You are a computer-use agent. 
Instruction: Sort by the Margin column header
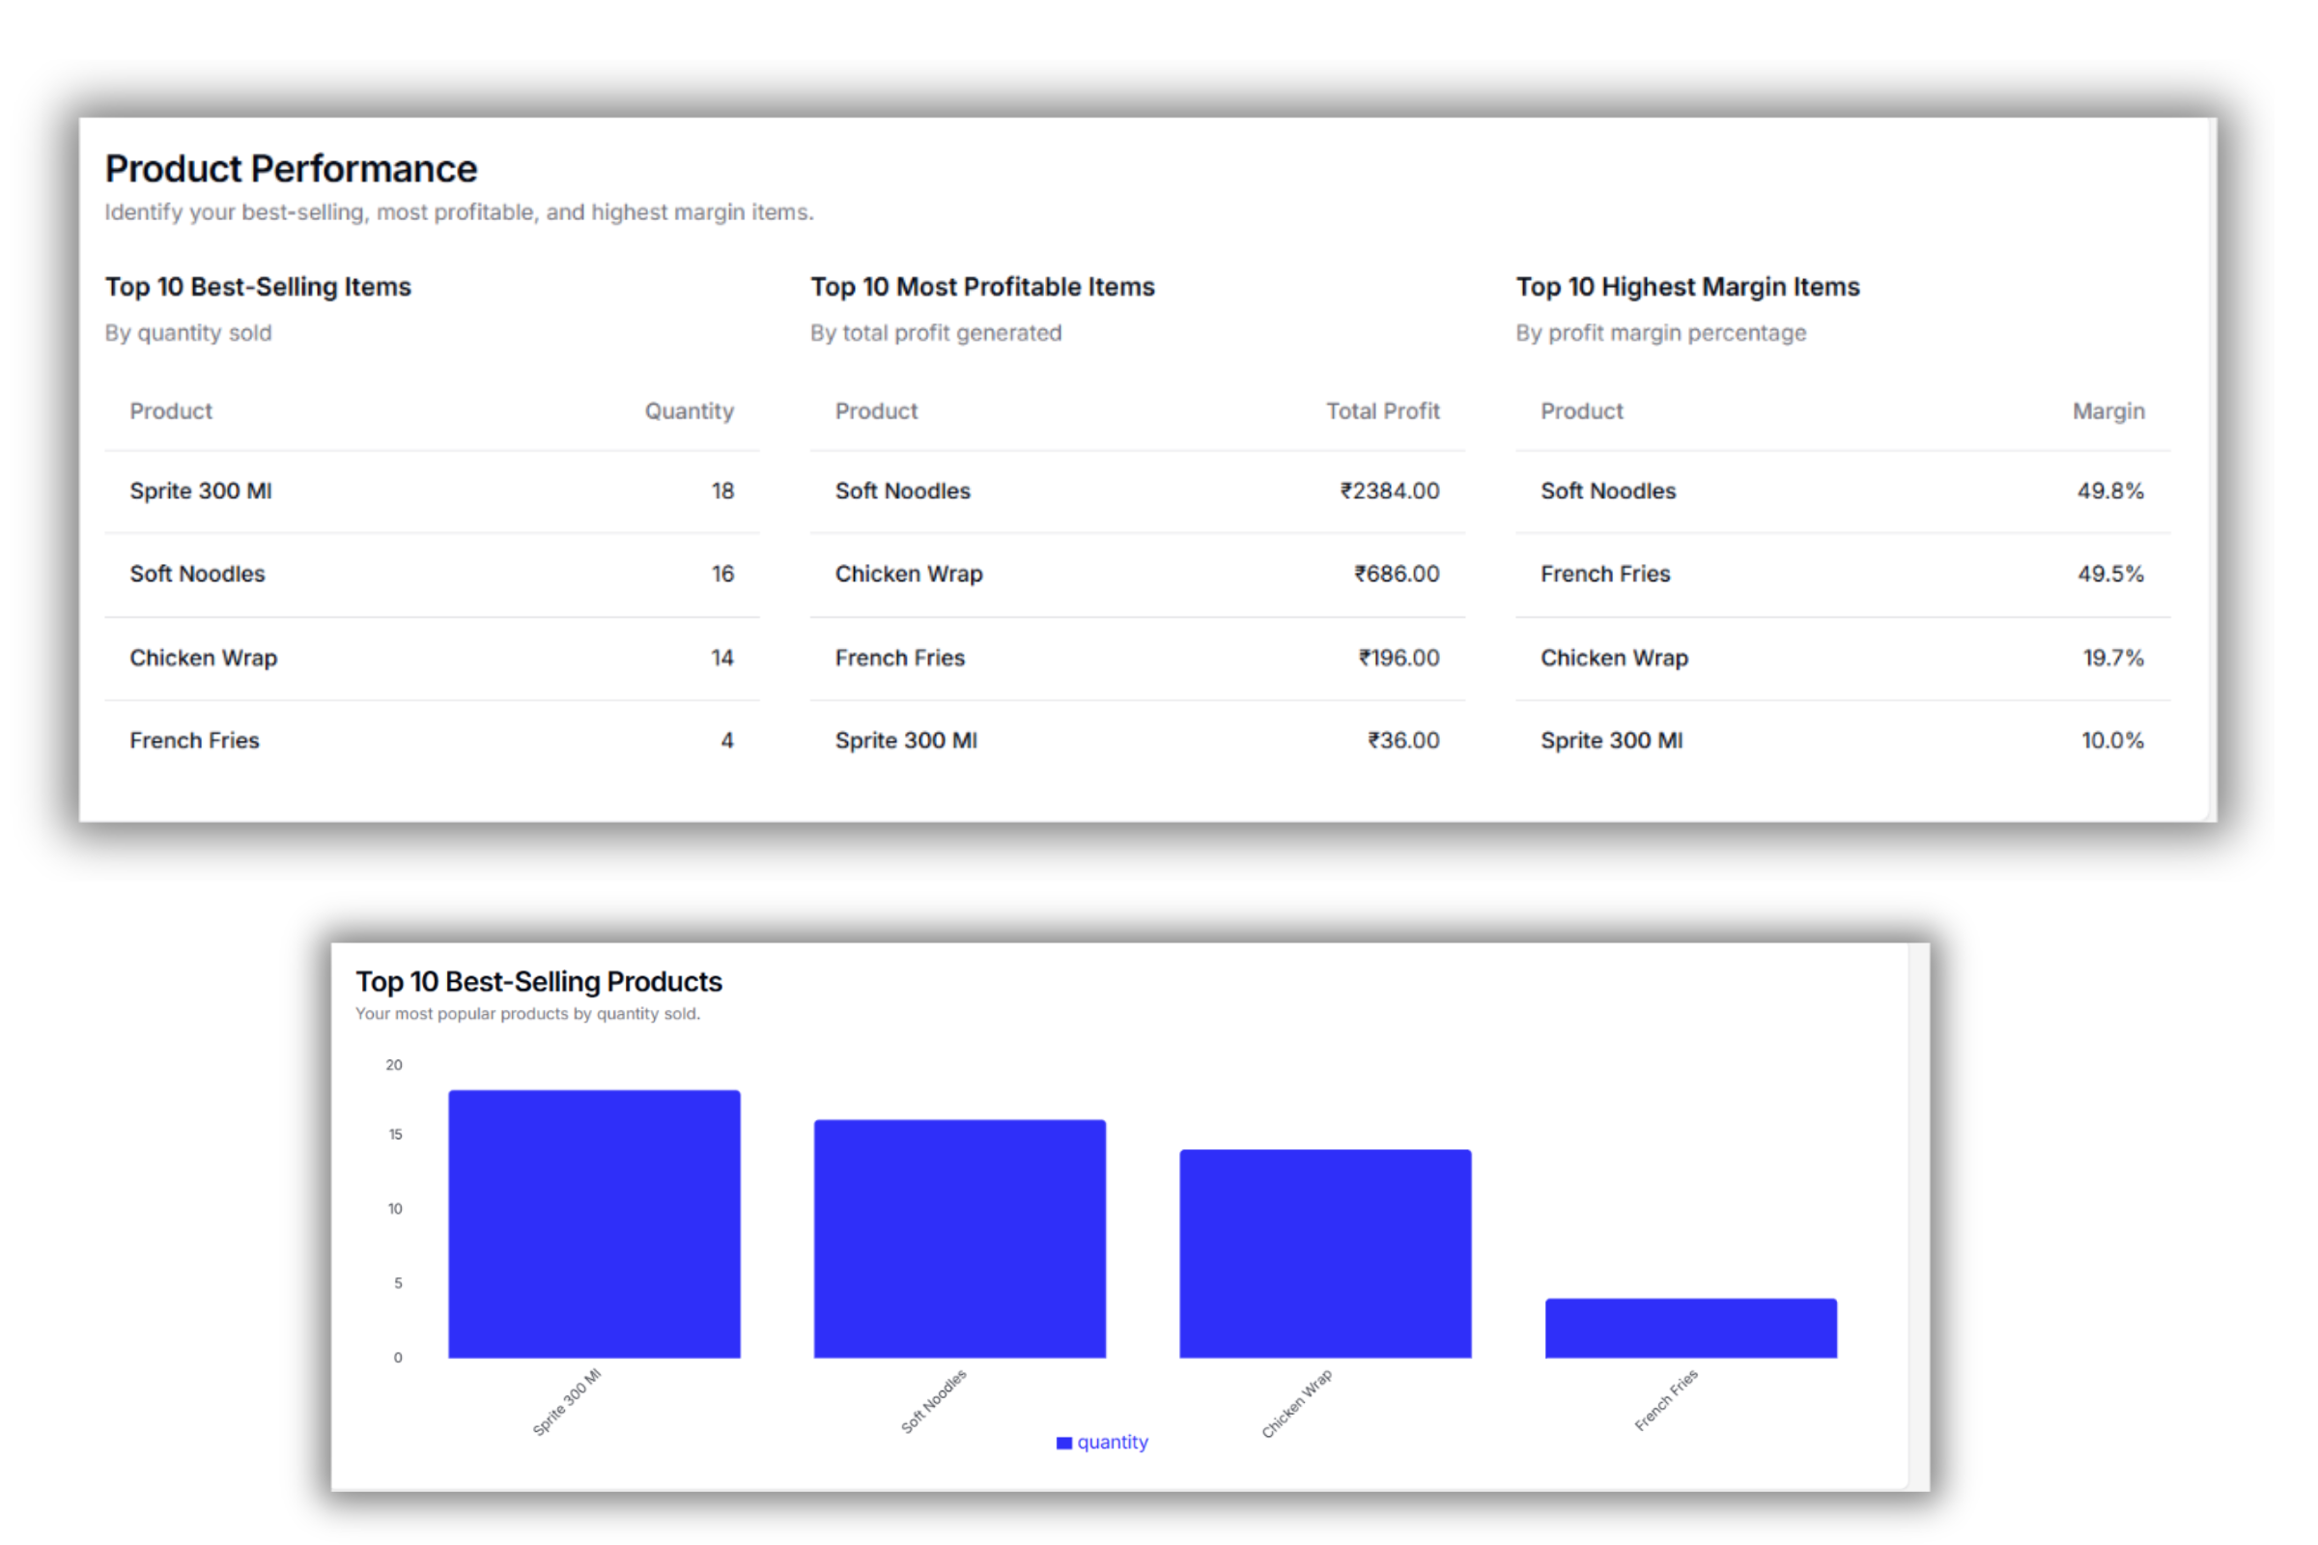(2108, 411)
